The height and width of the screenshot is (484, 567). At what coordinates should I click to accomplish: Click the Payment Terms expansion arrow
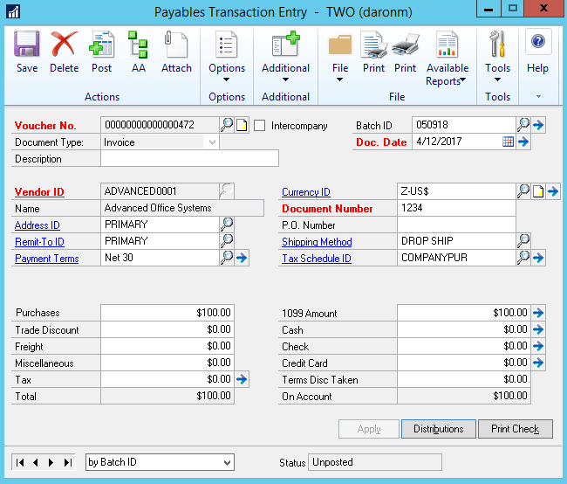(242, 258)
